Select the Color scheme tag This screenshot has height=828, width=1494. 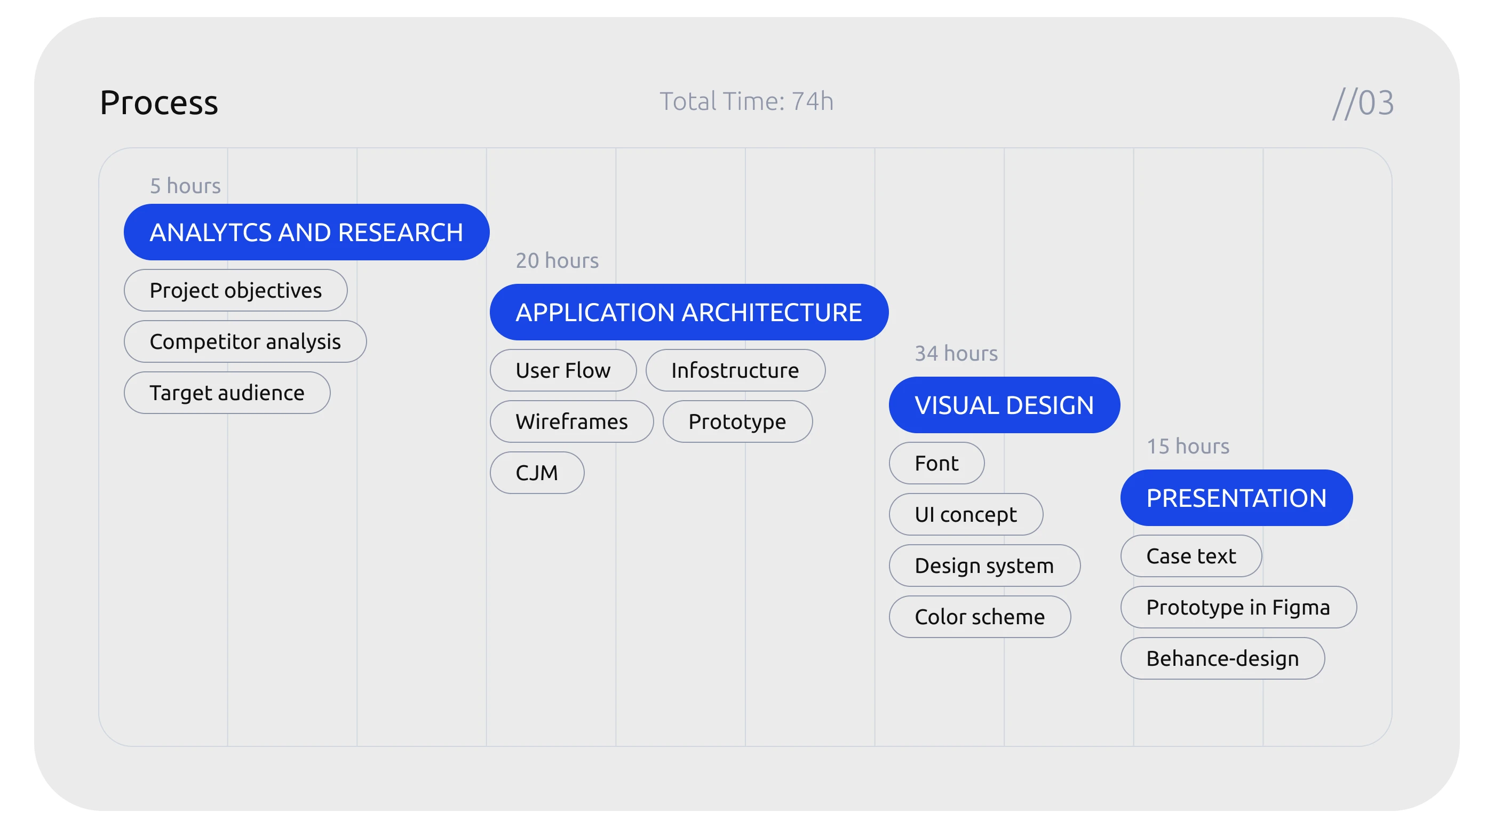point(979,616)
